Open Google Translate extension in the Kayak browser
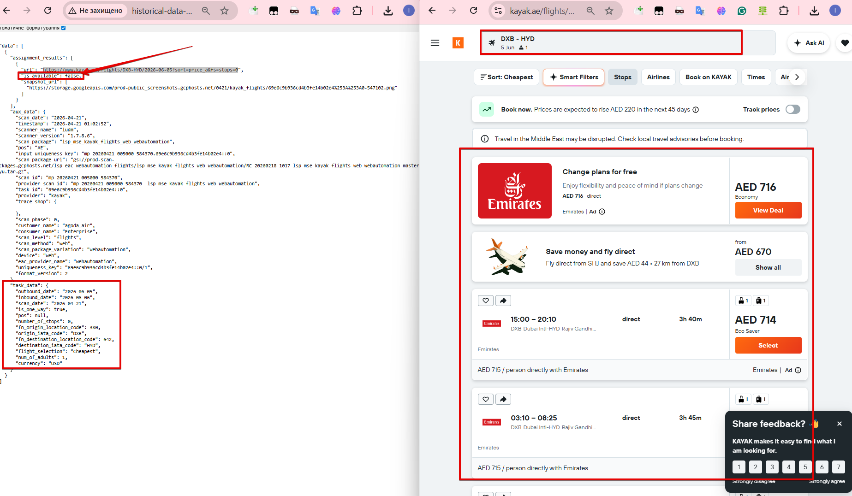 [x=700, y=11]
